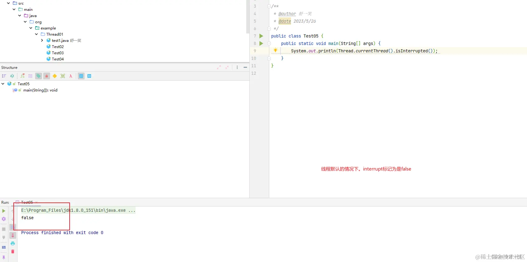Restore layout in Run panel
Viewport: 527px width, 262px height.
[4, 247]
